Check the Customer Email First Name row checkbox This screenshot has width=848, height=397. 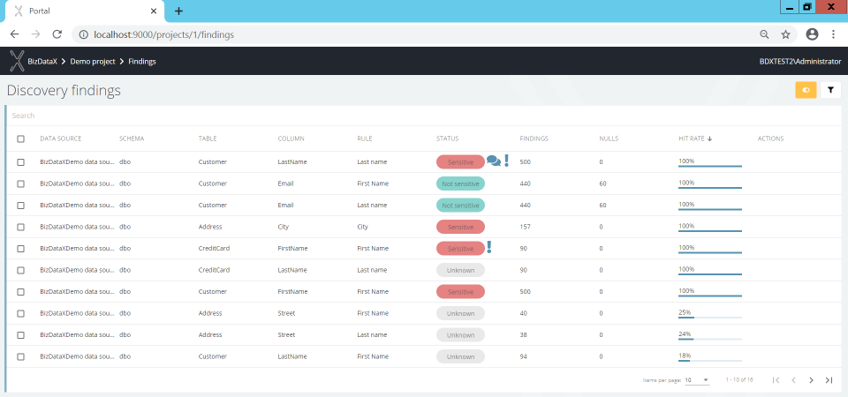point(20,184)
